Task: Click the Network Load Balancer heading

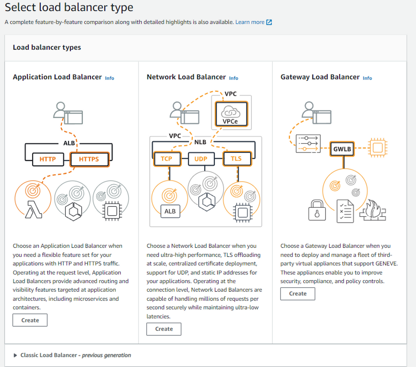Action: tap(186, 77)
